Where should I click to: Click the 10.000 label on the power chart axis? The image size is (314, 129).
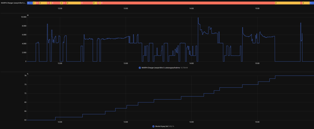24,17
